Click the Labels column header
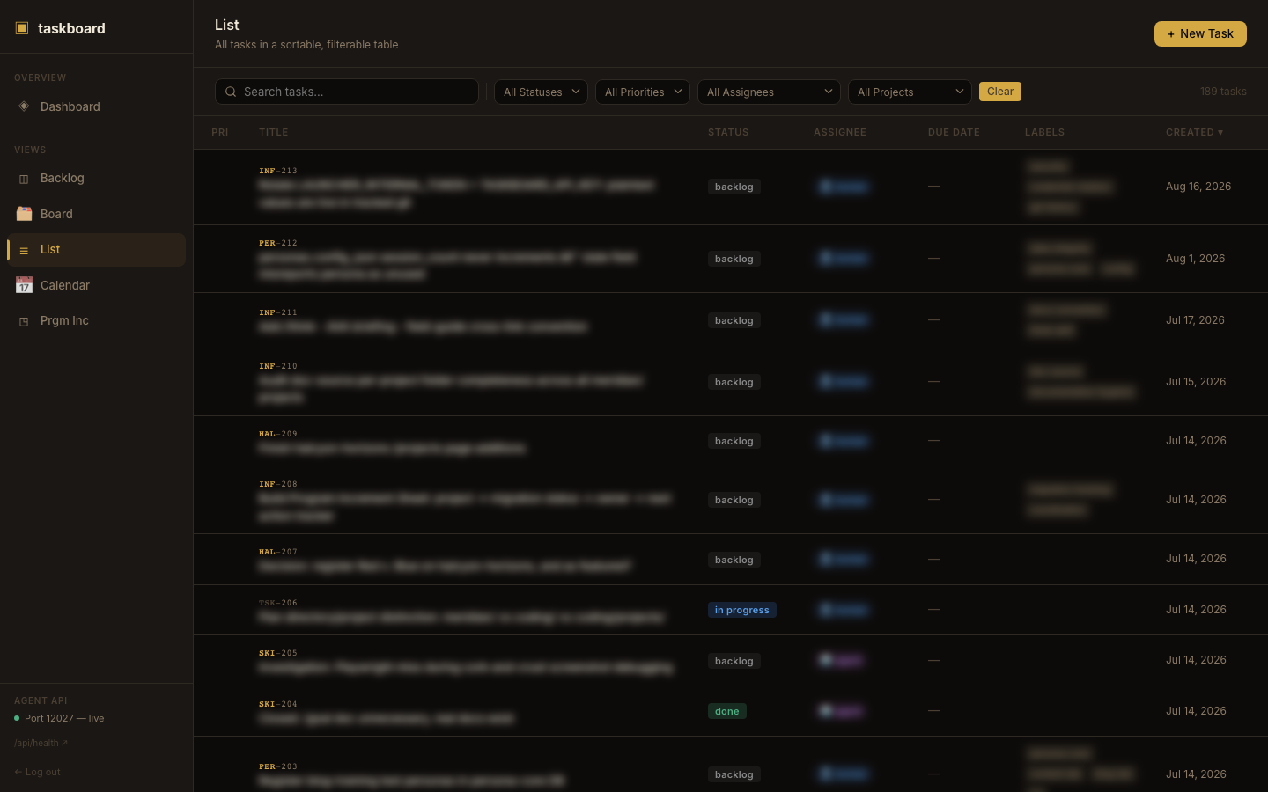 point(1044,132)
